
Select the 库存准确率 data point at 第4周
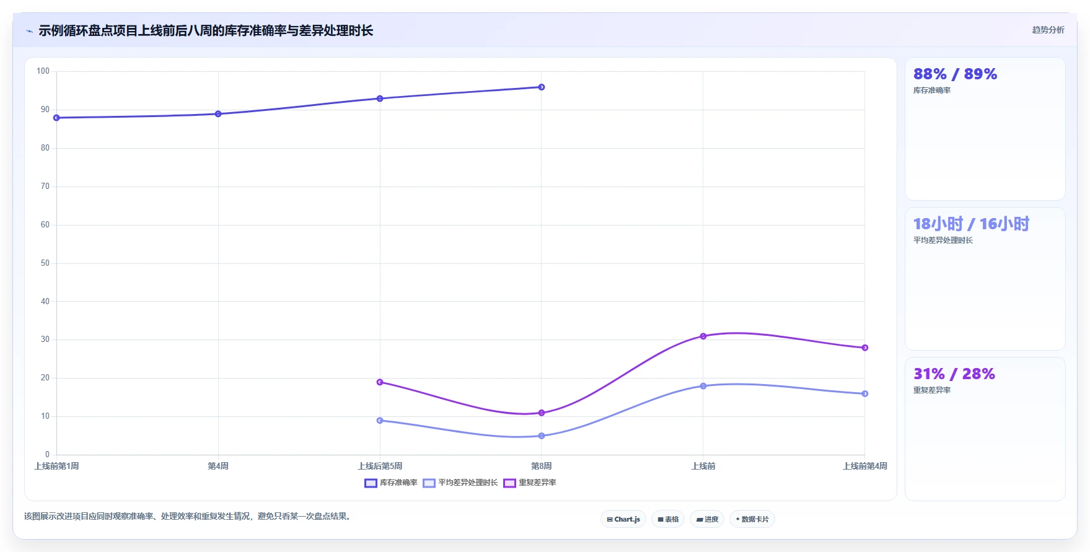[x=218, y=114]
